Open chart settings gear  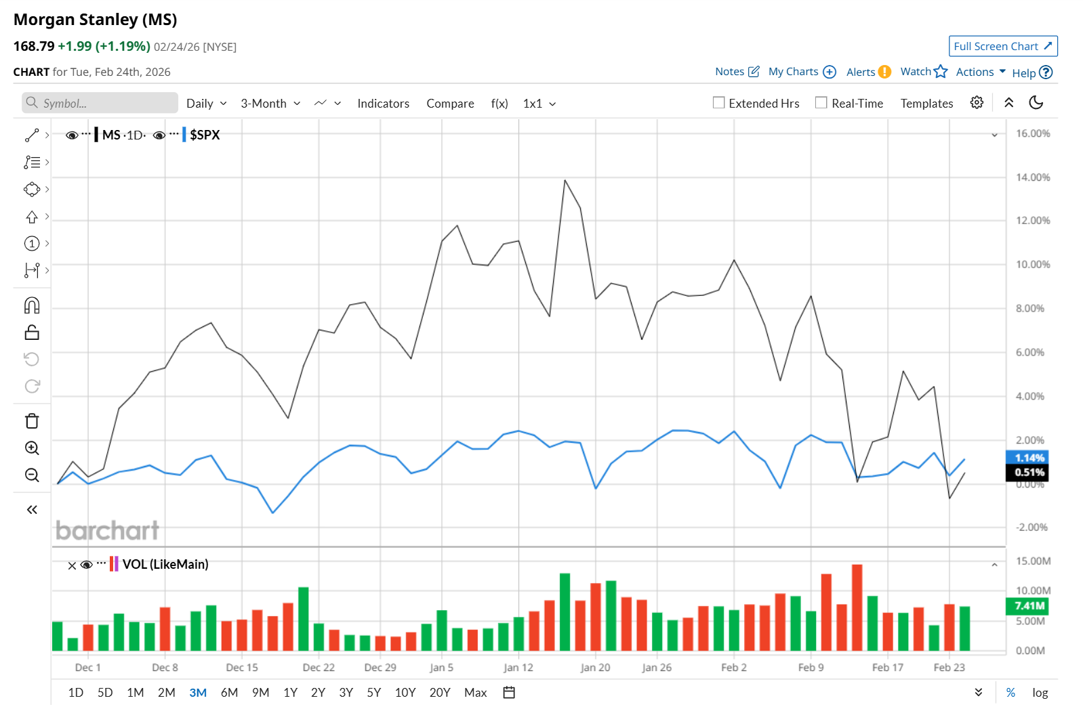click(x=977, y=102)
